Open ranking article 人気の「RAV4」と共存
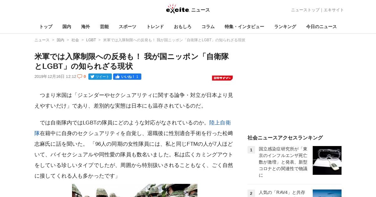Screen dimensions: 376x197 [282, 192]
